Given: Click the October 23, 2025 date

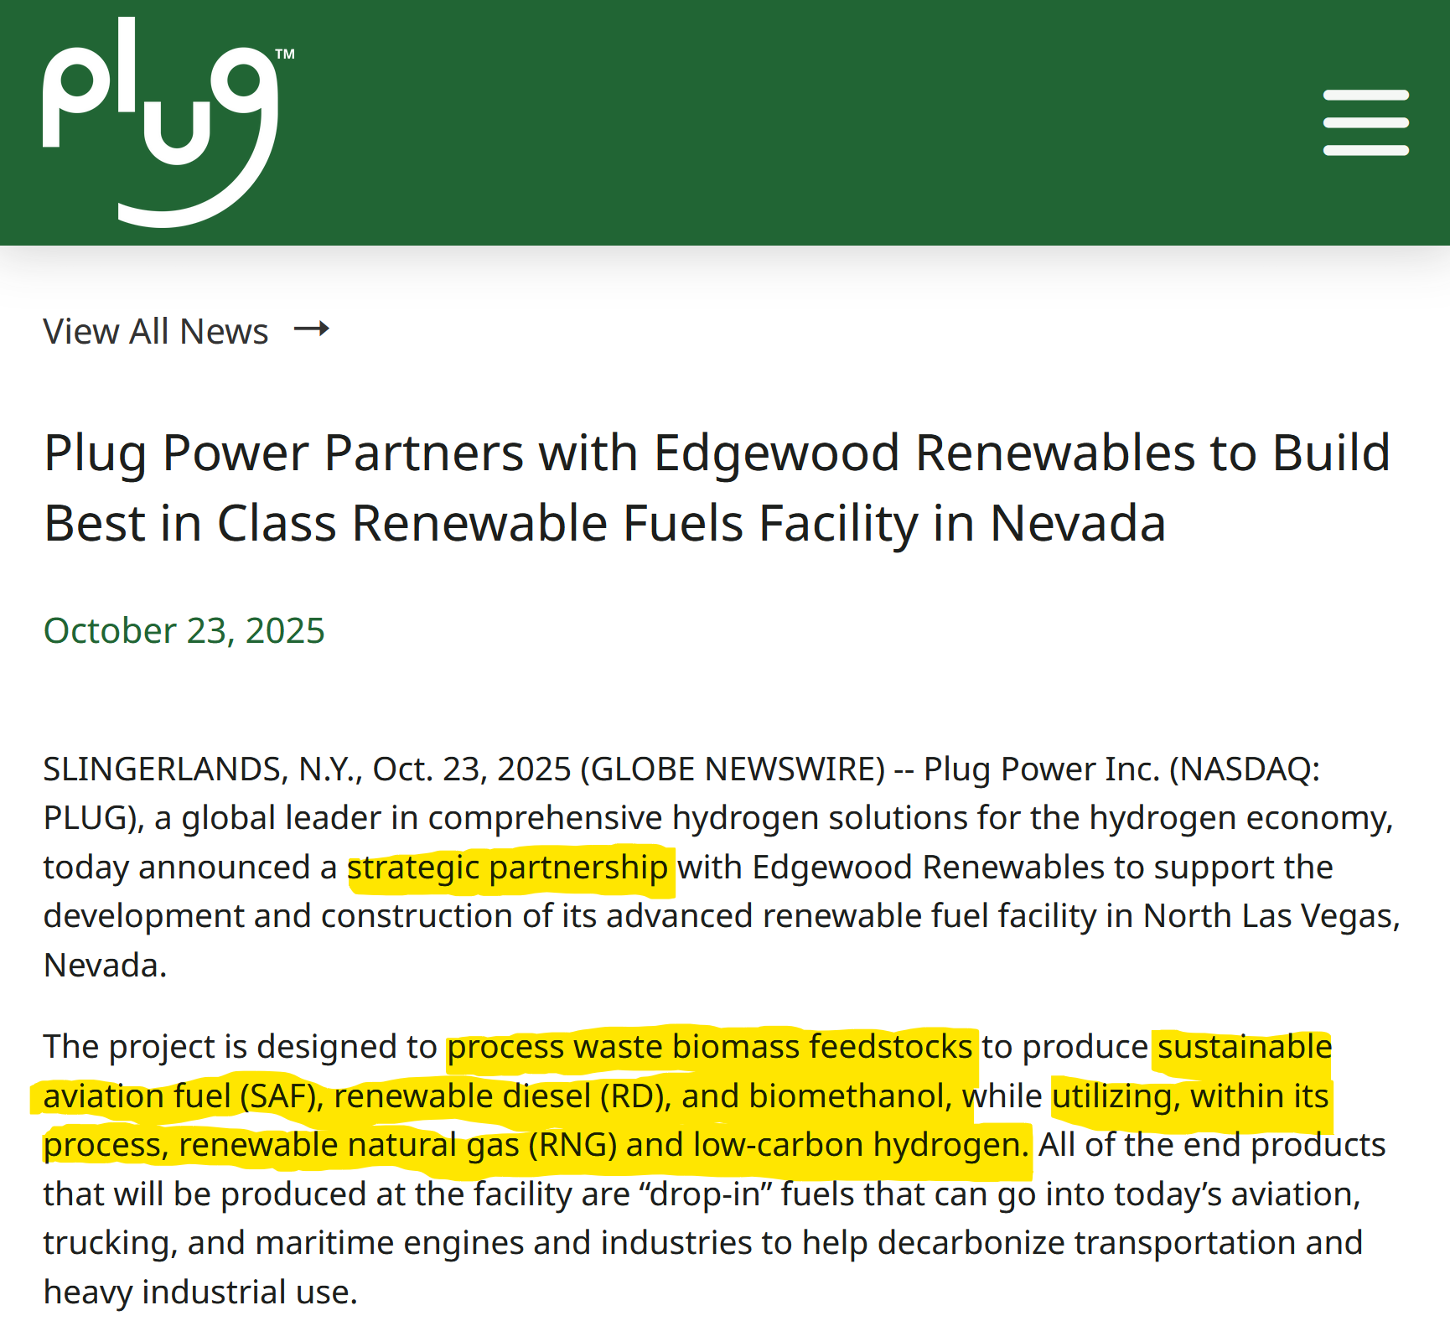Looking at the screenshot, I should coord(184,630).
